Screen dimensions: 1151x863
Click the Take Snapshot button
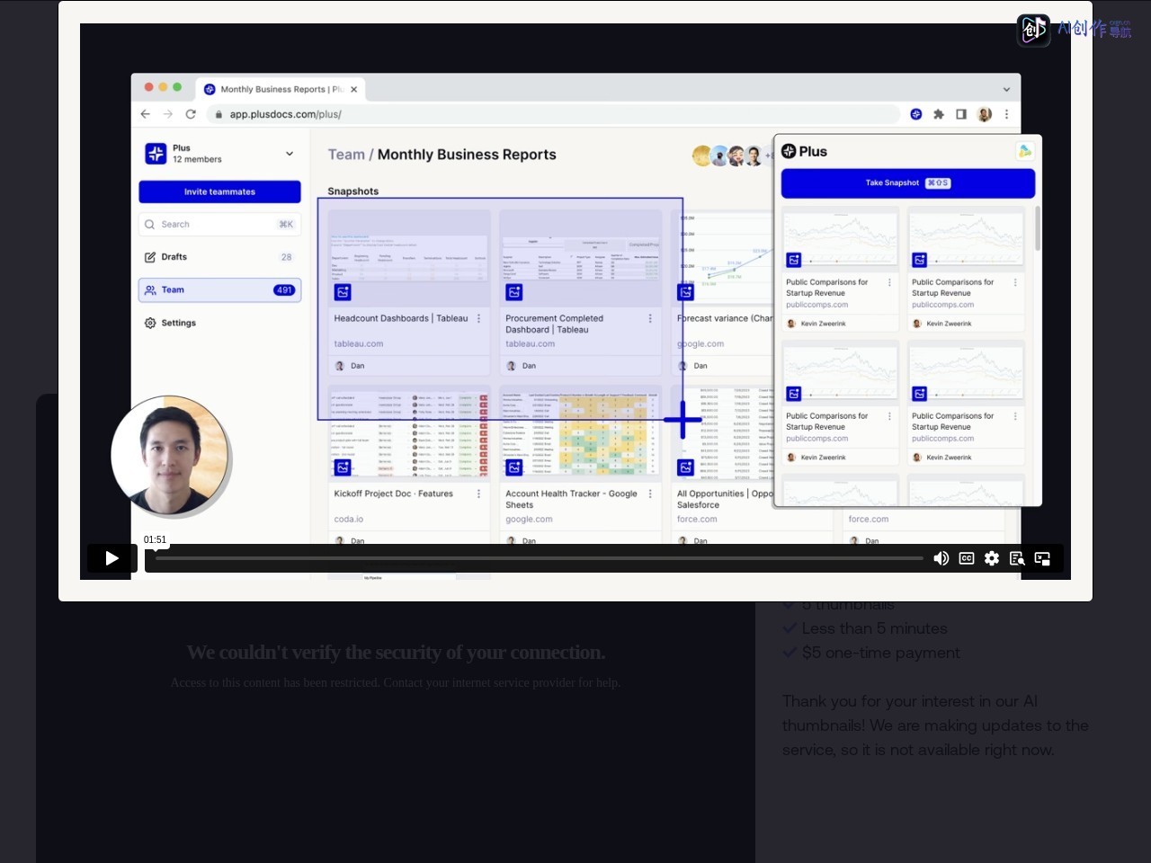[908, 183]
